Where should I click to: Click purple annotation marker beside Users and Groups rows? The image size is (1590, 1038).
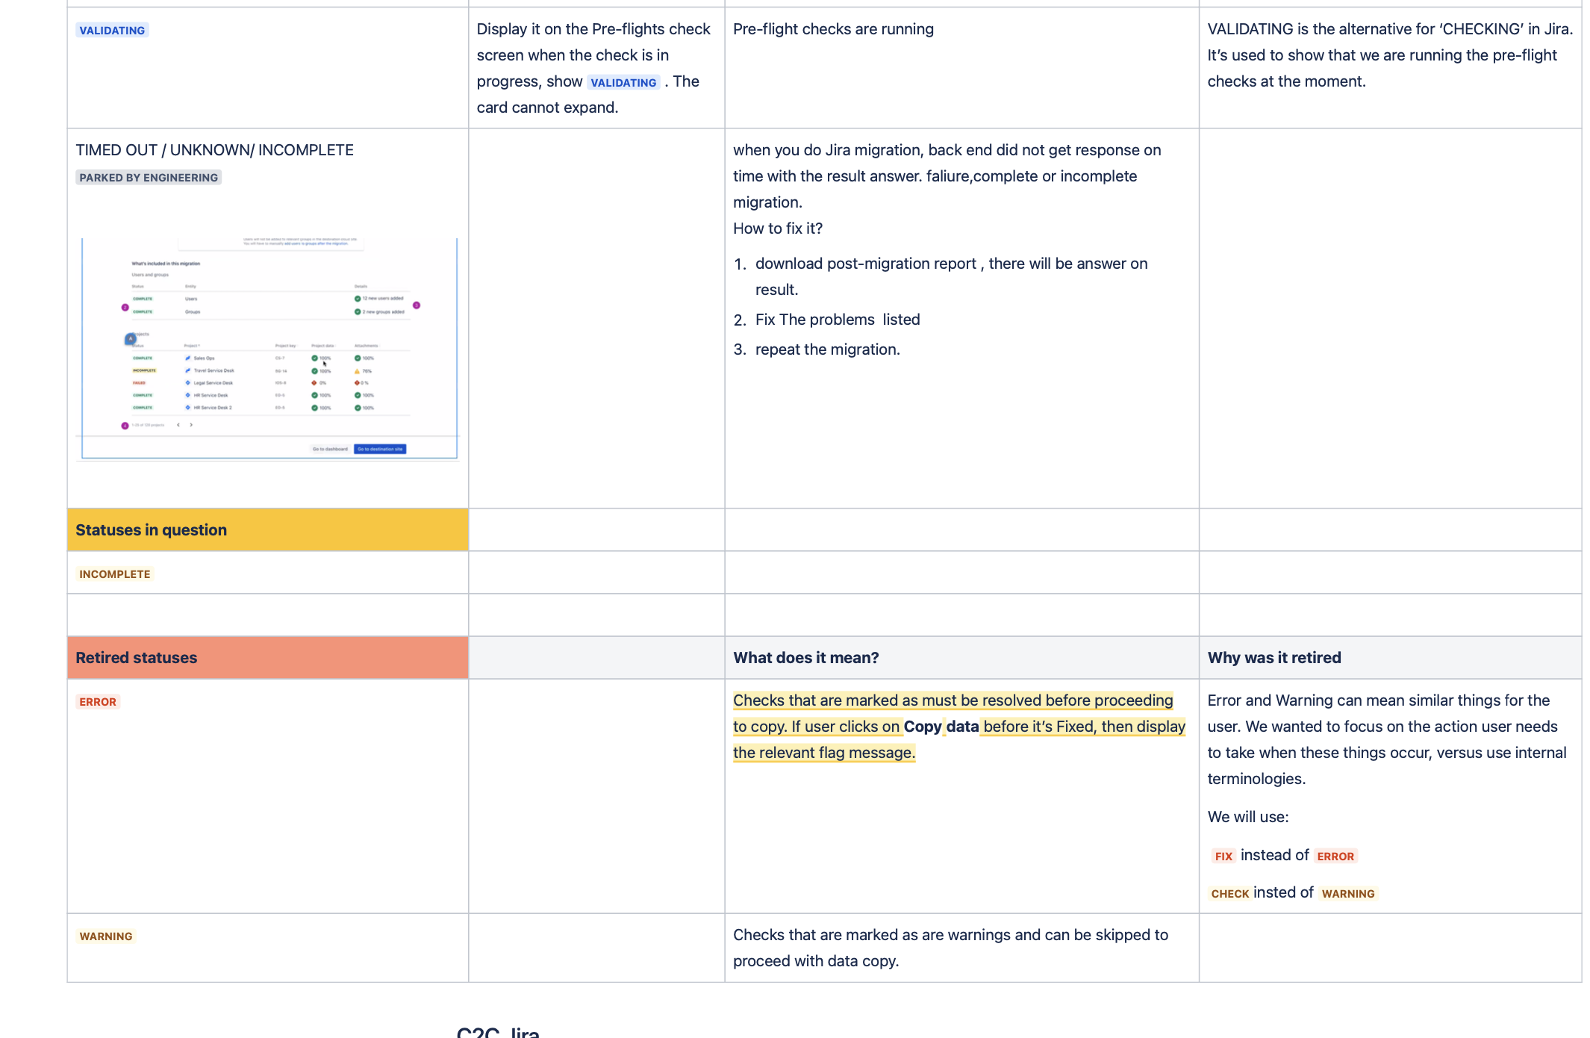(x=125, y=308)
